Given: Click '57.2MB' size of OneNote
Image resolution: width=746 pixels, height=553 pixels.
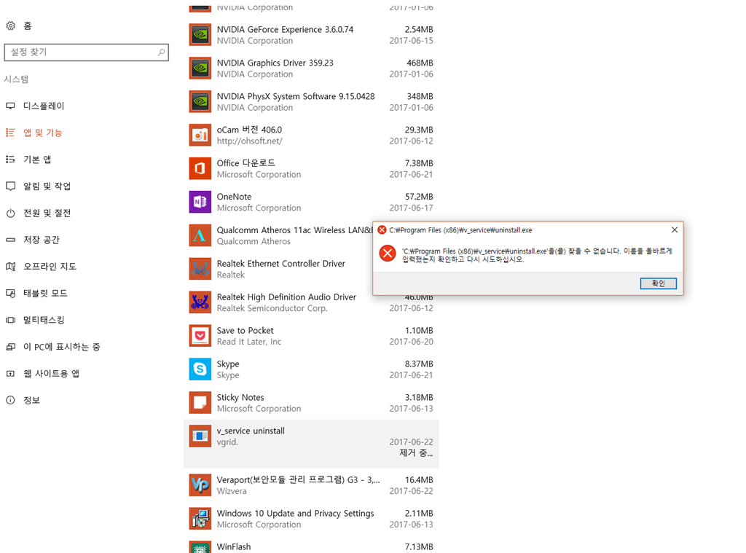Looking at the screenshot, I should click(x=419, y=197).
